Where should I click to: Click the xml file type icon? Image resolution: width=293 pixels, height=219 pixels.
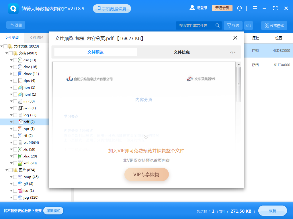20,163
